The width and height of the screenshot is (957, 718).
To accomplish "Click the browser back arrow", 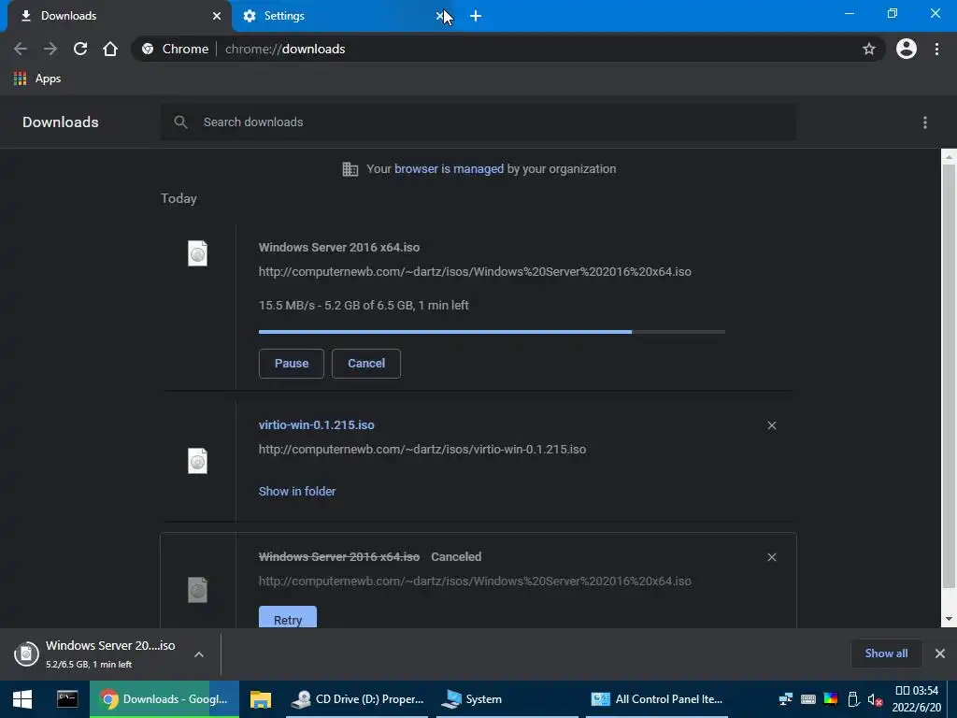I will 21,49.
